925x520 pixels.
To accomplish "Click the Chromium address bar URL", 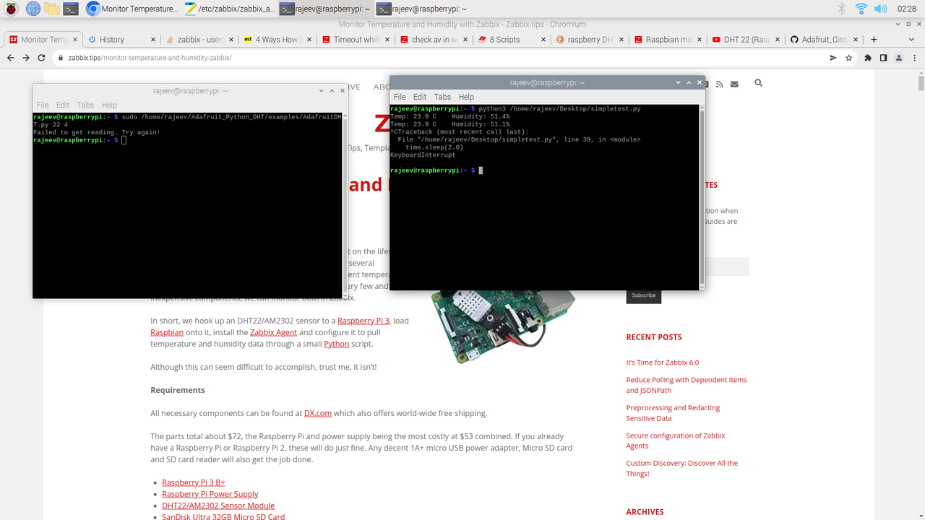I will coord(150,58).
